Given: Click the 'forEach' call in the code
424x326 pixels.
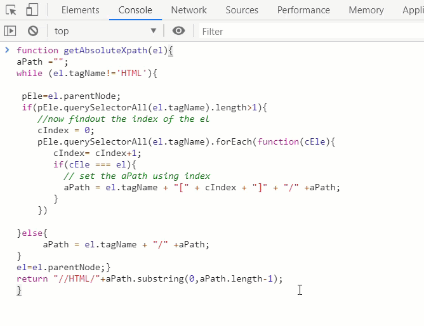Looking at the screenshot, I should point(234,141).
